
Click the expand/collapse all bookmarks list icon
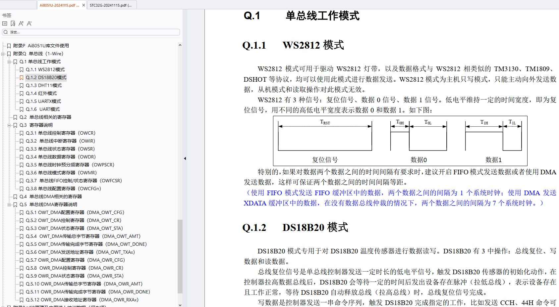[5, 23]
